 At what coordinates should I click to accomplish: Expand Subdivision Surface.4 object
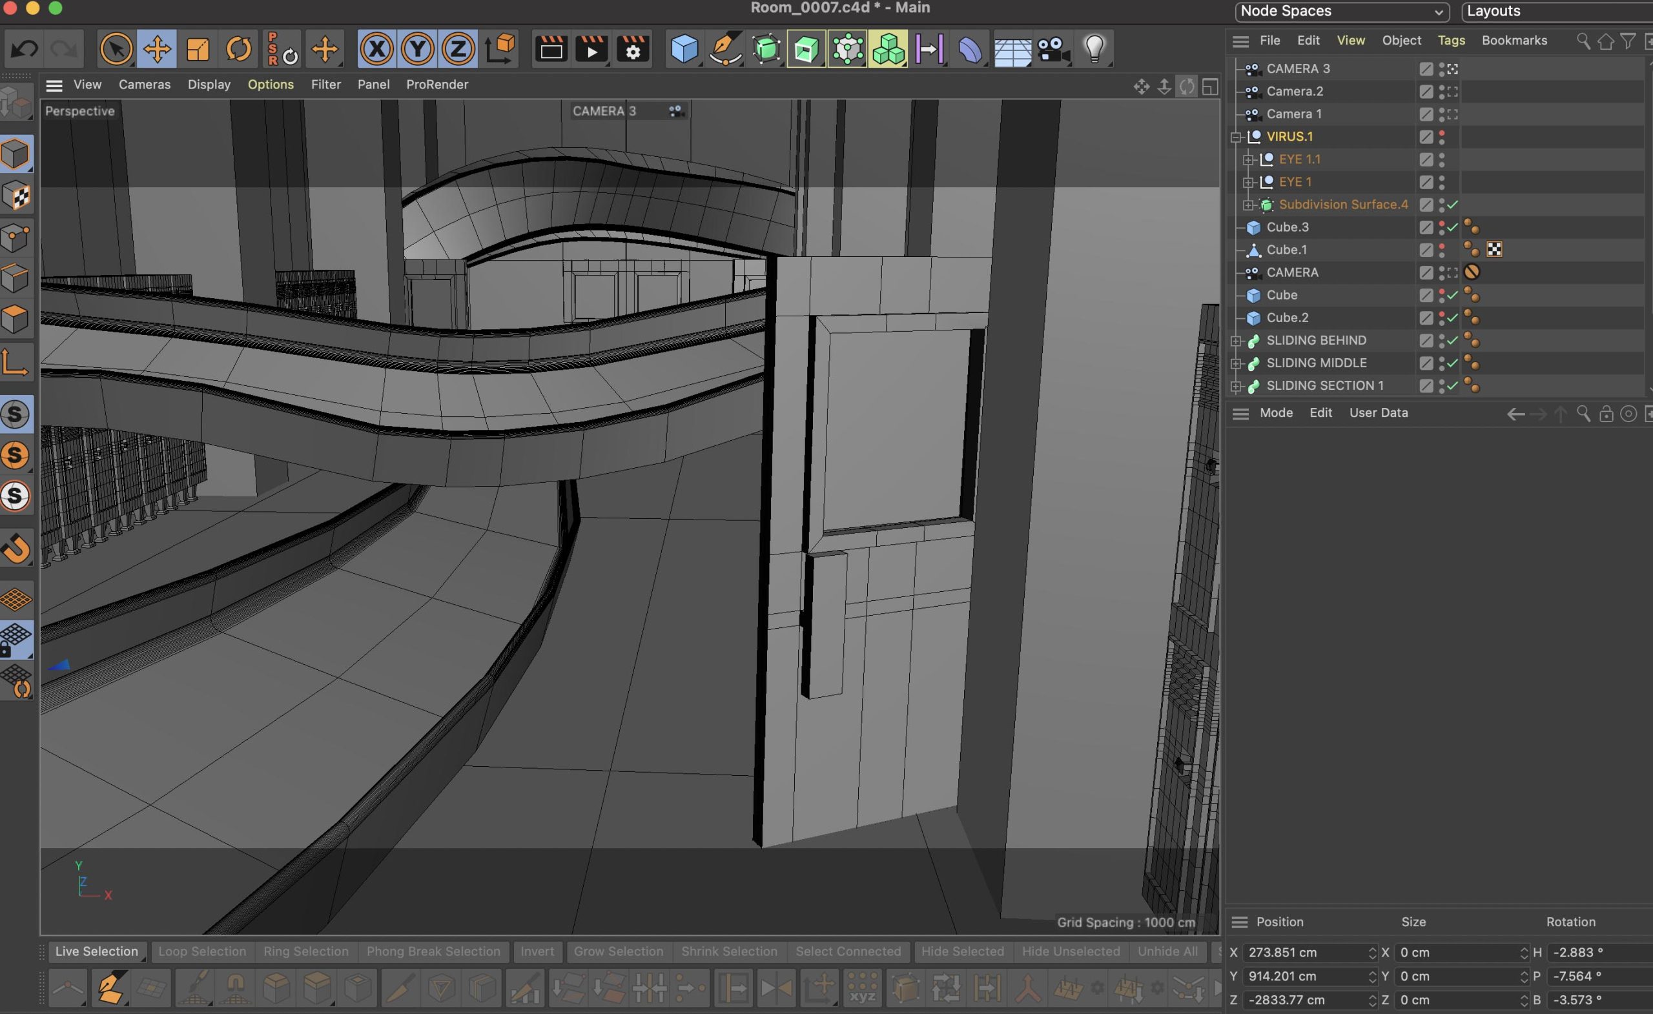[x=1247, y=205]
